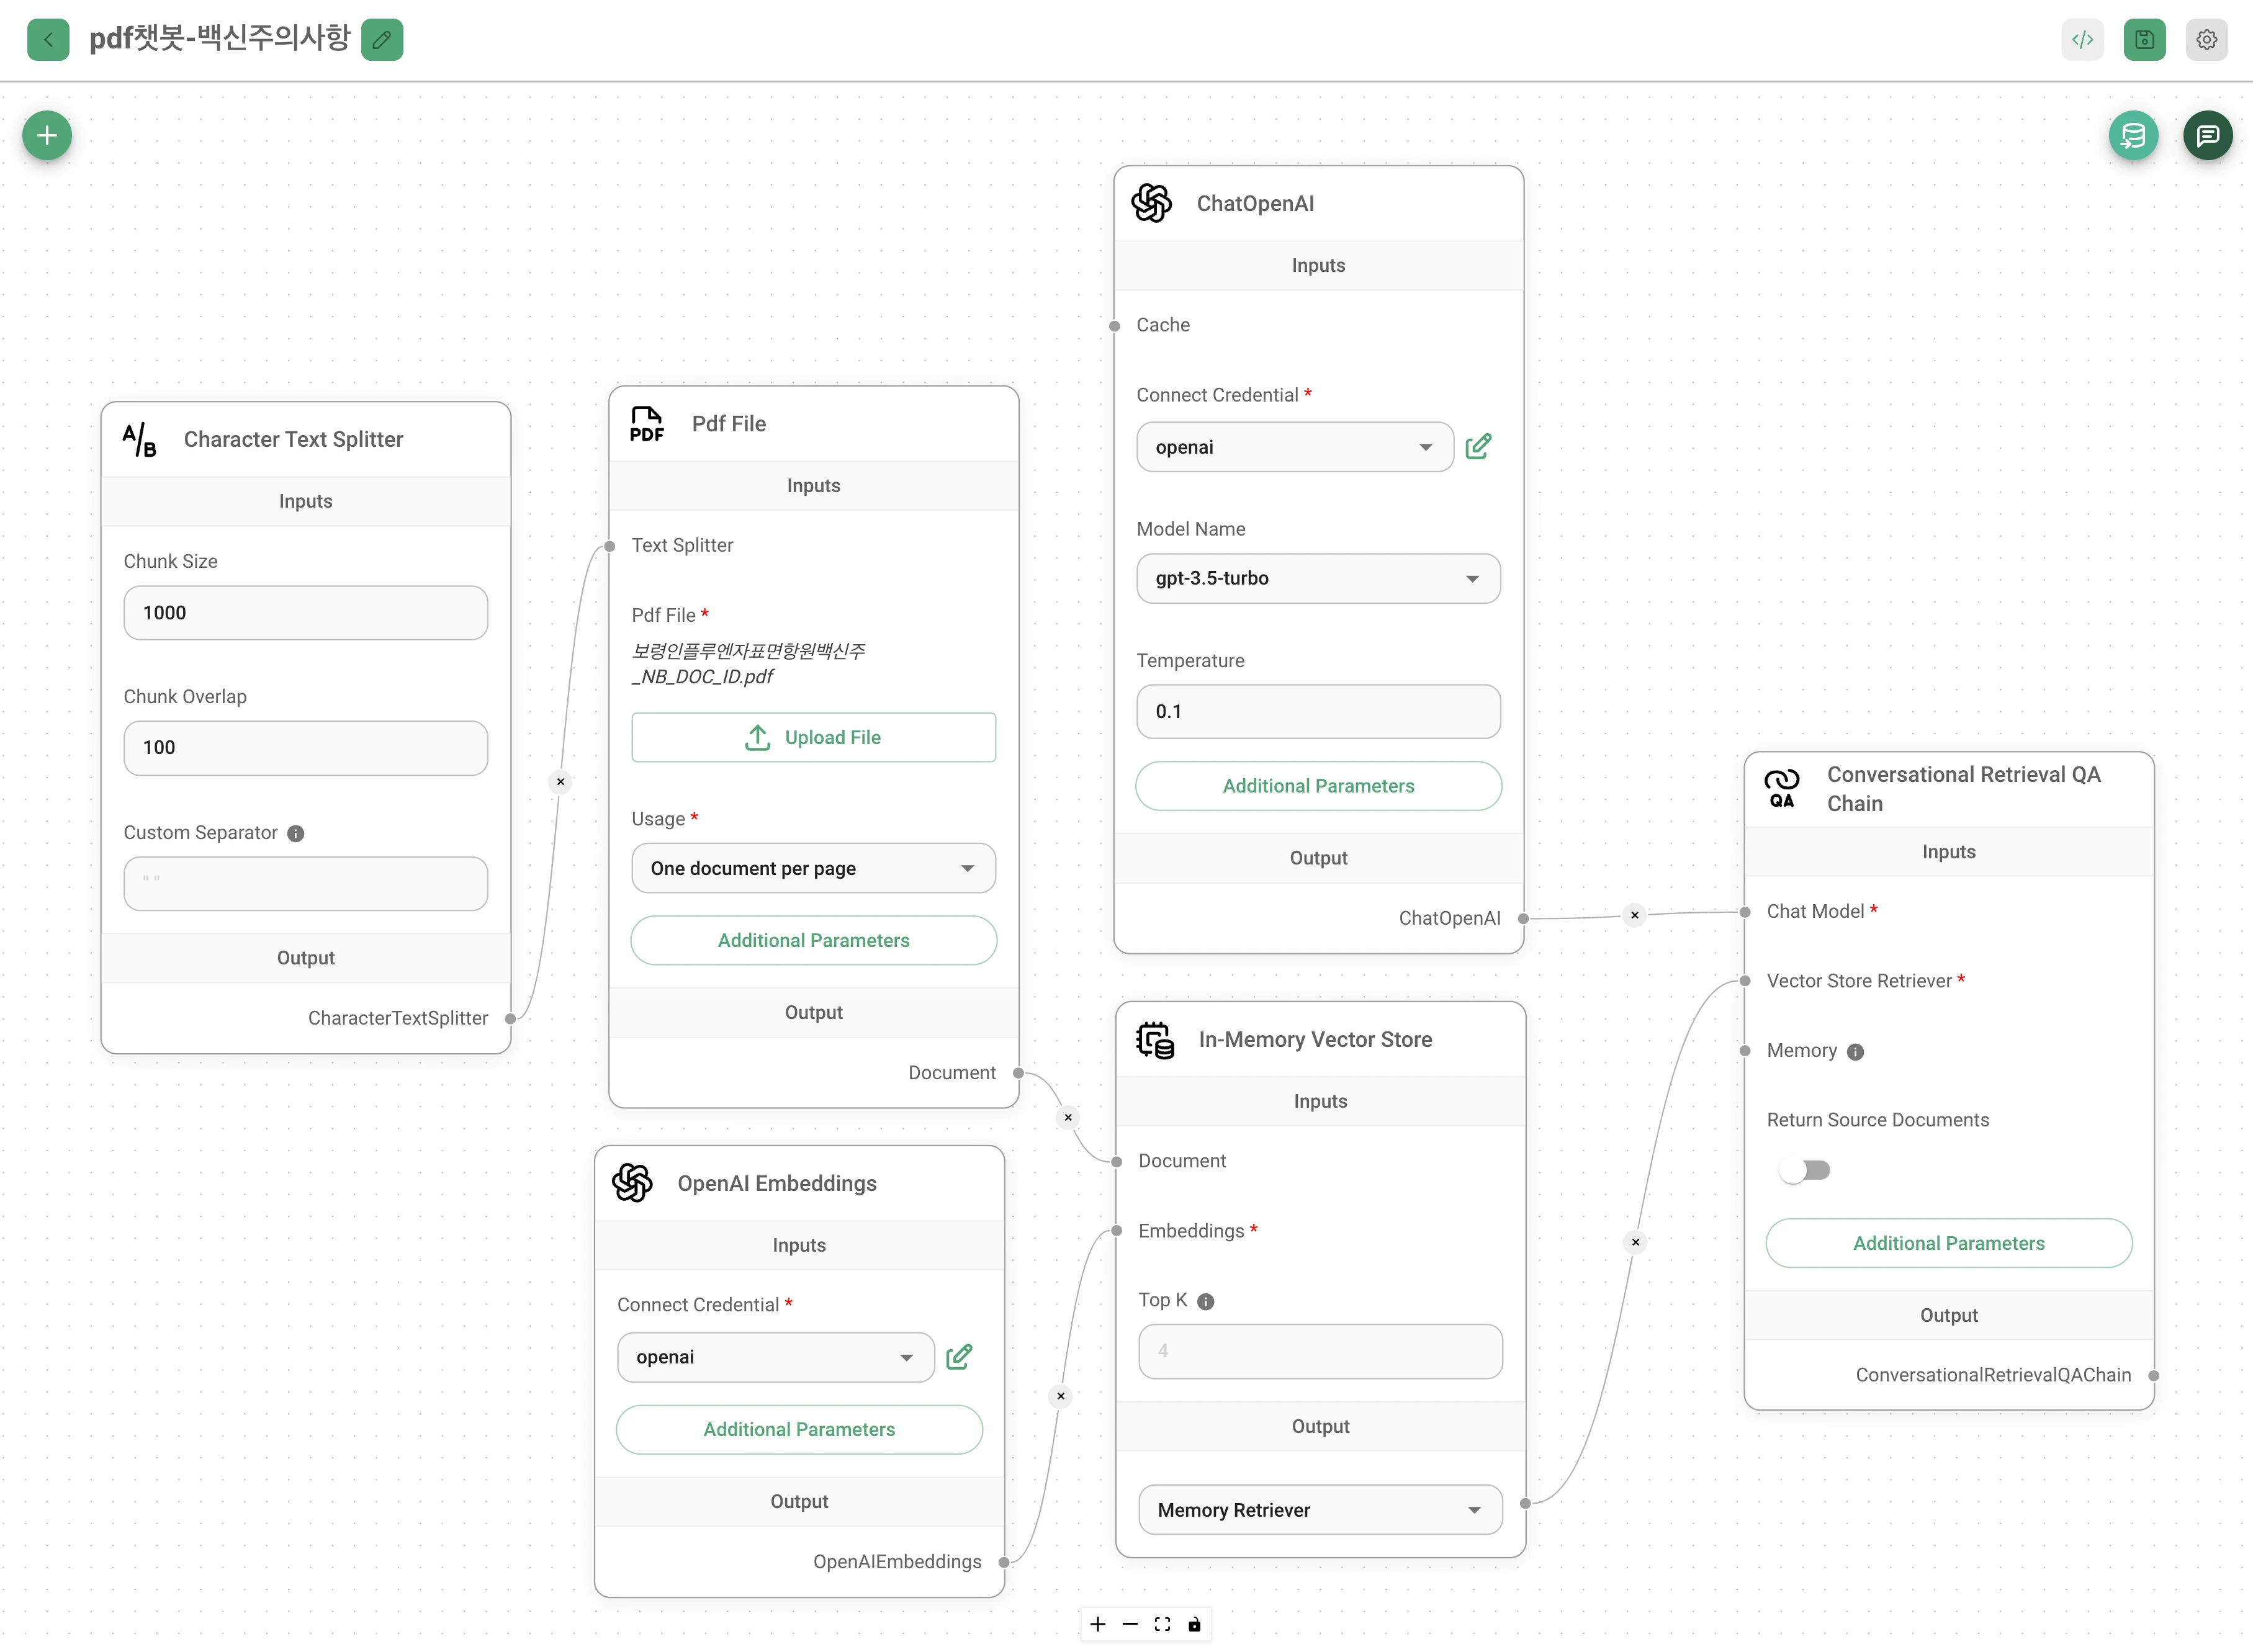
Task: Click the Text Splitter input label
Action: [682, 545]
